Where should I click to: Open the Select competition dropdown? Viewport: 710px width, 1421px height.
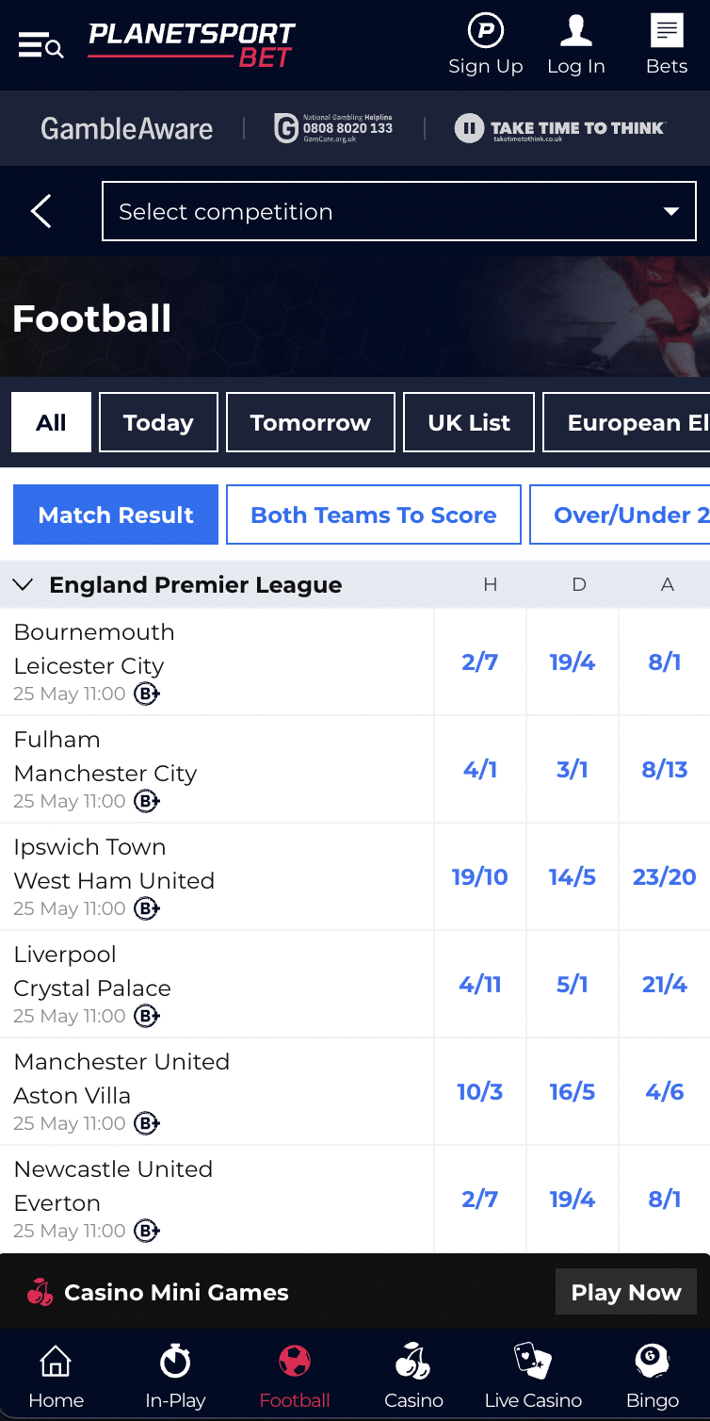[398, 211]
